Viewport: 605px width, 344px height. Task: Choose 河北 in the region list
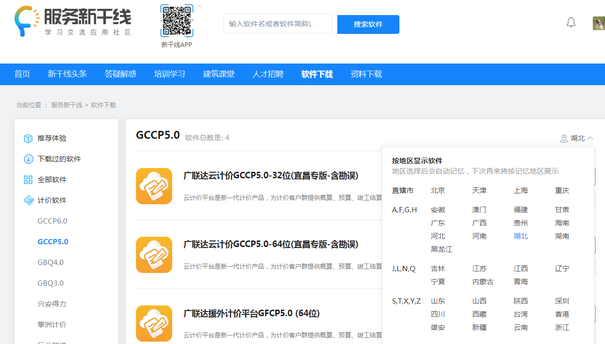pyautogui.click(x=438, y=236)
